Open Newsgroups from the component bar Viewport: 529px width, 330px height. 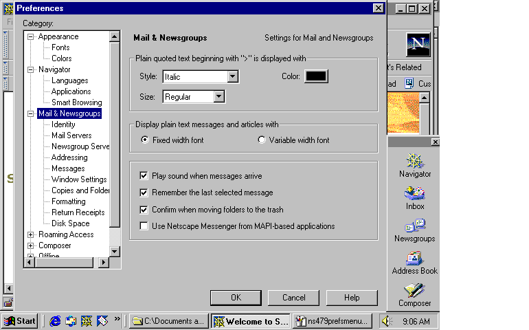pos(415,230)
